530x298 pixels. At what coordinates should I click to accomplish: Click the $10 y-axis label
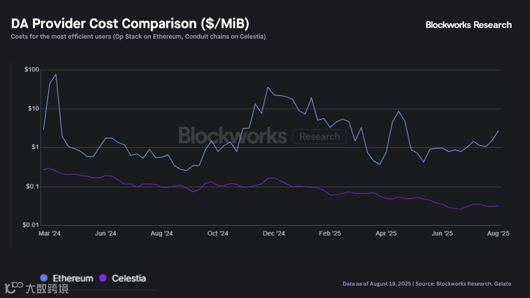tap(33, 109)
